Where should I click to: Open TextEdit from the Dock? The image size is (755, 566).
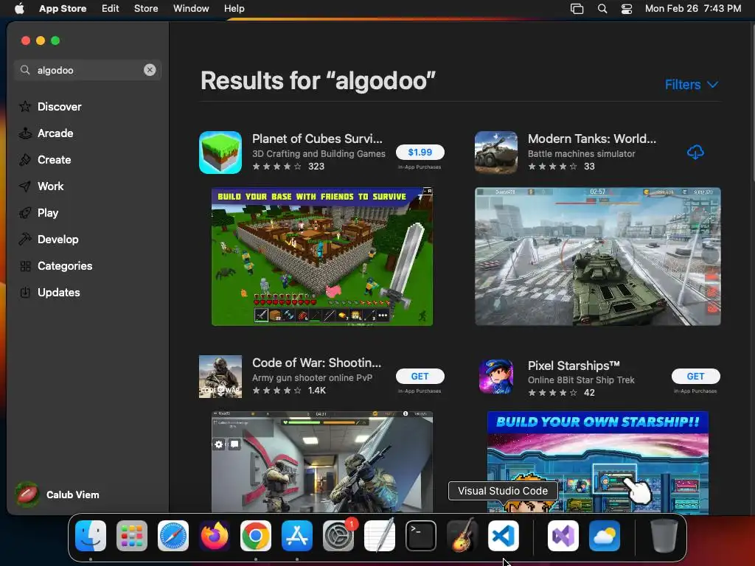tap(380, 536)
